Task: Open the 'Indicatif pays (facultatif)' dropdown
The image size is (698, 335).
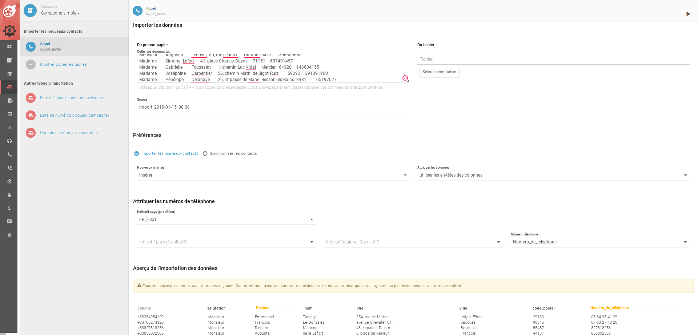Action: (226, 242)
